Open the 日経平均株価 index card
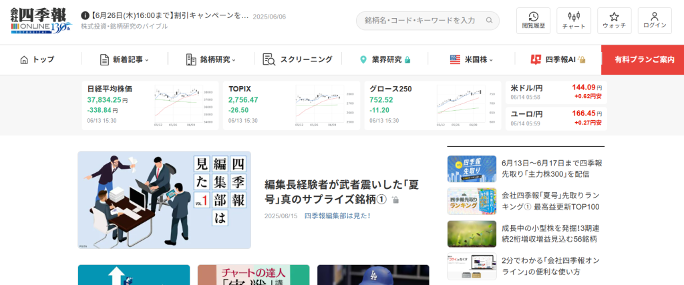684x285 pixels. 150,105
